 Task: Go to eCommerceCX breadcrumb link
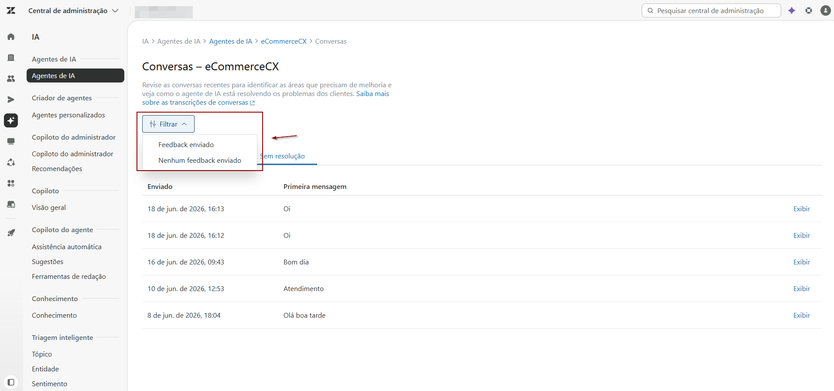284,41
